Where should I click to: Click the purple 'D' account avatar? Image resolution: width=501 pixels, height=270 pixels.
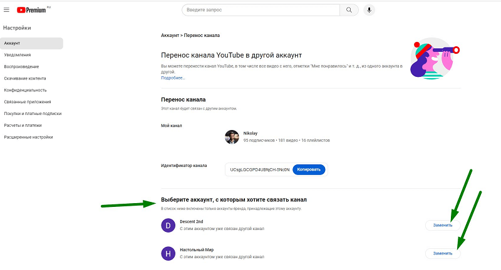click(168, 226)
